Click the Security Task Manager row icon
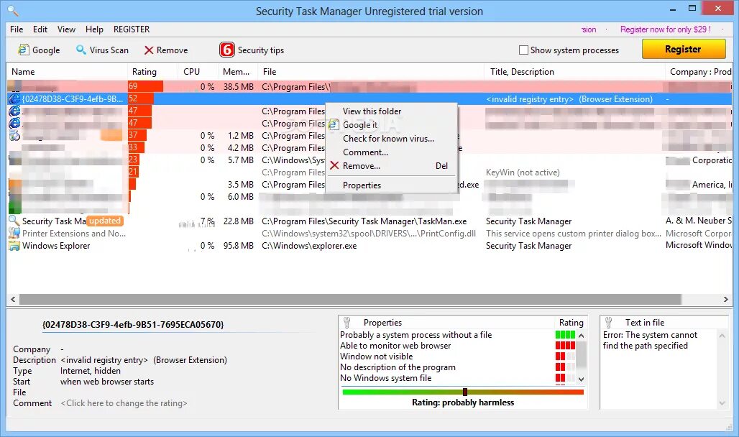The height and width of the screenshot is (437, 739). [x=14, y=221]
